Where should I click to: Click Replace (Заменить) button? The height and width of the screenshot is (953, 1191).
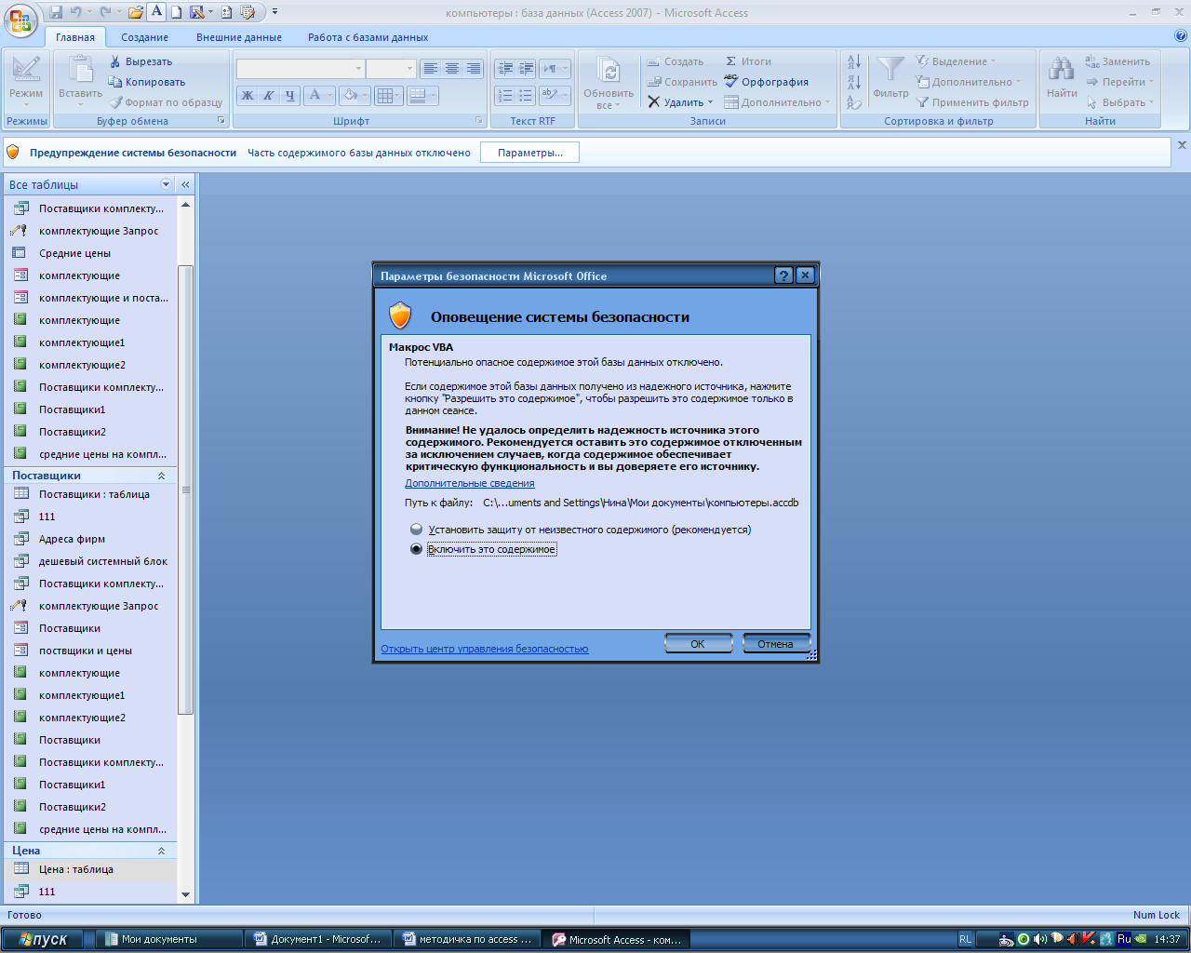(x=1117, y=61)
